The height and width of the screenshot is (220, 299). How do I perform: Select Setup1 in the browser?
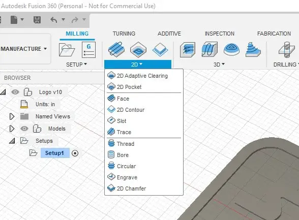click(x=54, y=153)
